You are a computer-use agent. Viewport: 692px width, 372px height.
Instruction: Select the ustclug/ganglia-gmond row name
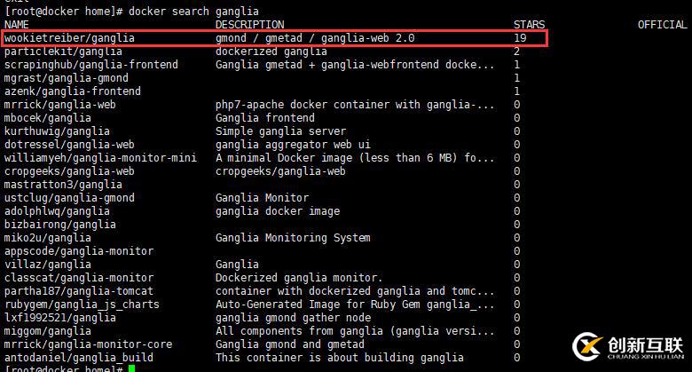(x=70, y=198)
